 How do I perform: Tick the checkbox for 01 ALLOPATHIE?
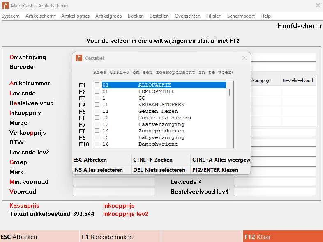click(x=97, y=85)
